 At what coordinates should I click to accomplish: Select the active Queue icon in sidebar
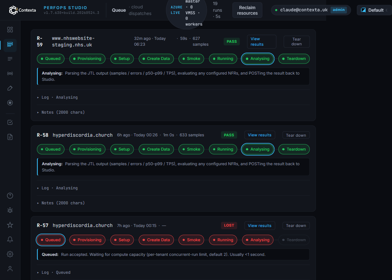10,45
